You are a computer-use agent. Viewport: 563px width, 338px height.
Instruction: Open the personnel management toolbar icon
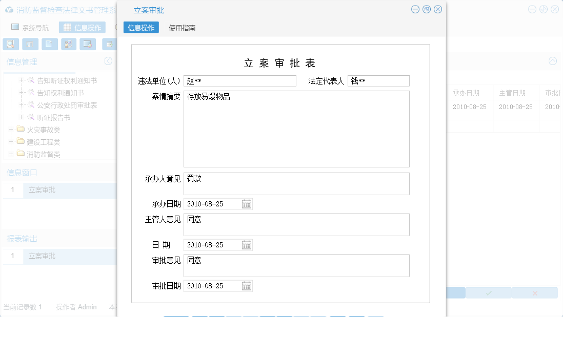tap(68, 44)
